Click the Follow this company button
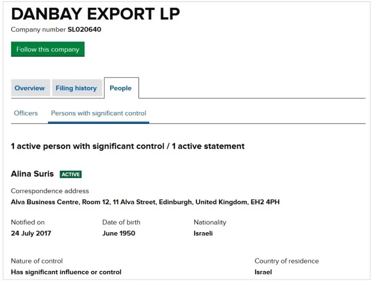 pos(48,49)
